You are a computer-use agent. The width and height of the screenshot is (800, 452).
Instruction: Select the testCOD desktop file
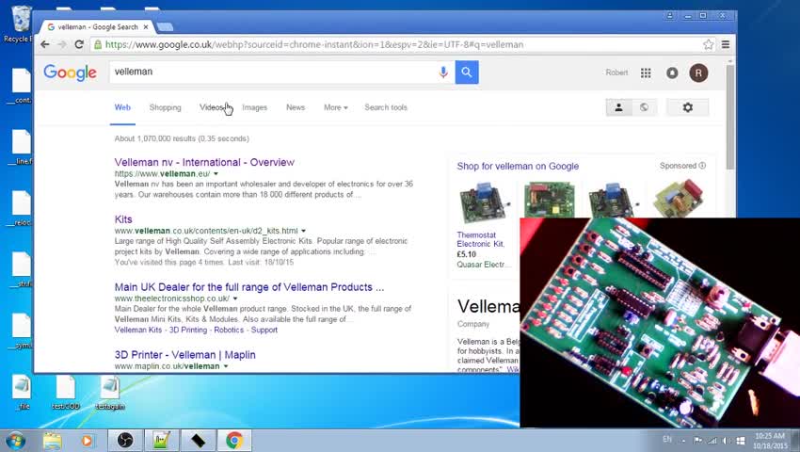(66, 393)
